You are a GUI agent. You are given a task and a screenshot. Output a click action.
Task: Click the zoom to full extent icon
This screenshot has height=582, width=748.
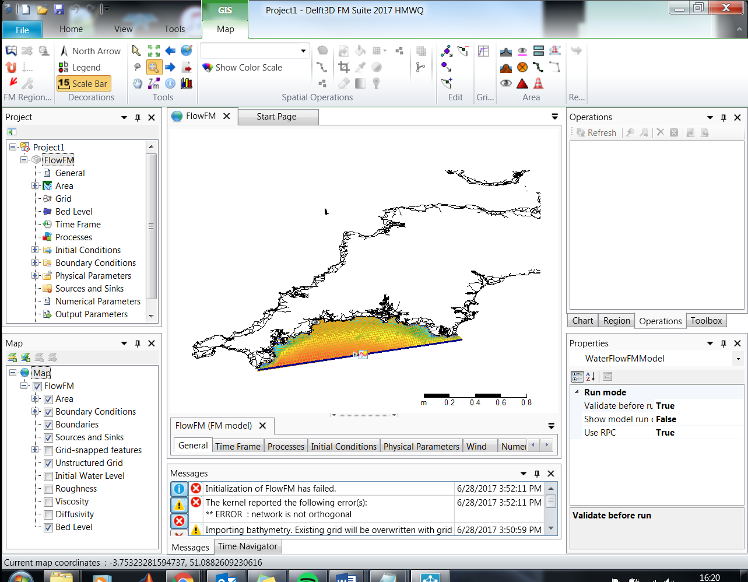(153, 51)
